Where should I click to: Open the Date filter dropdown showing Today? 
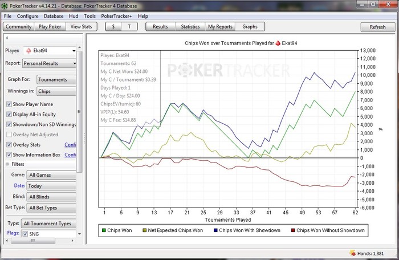tap(51, 186)
